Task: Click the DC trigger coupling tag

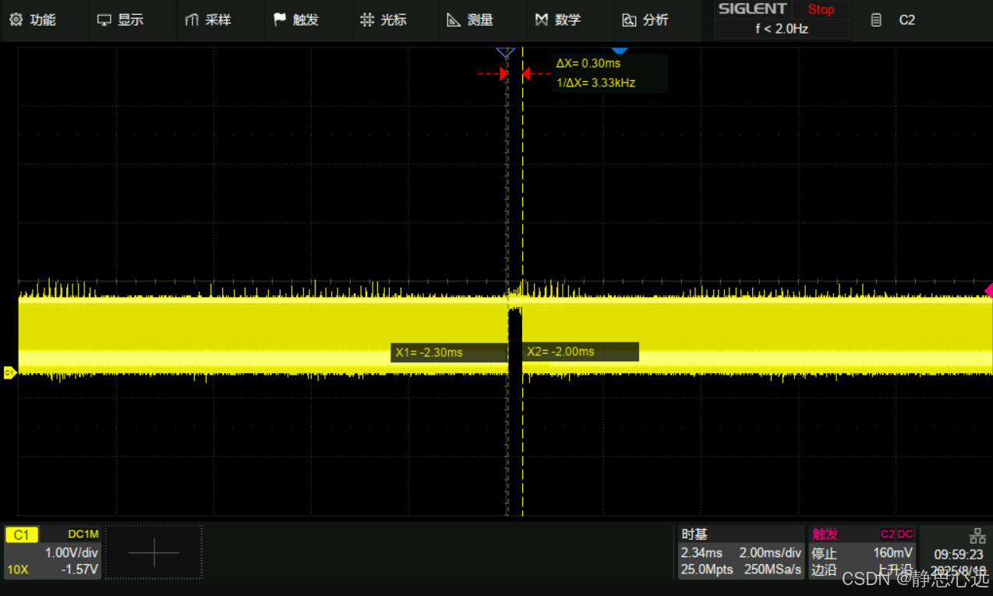Action: pos(905,534)
